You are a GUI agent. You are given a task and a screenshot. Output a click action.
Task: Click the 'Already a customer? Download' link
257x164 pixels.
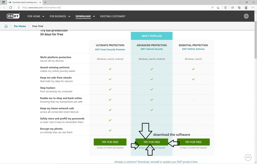click(x=156, y=162)
